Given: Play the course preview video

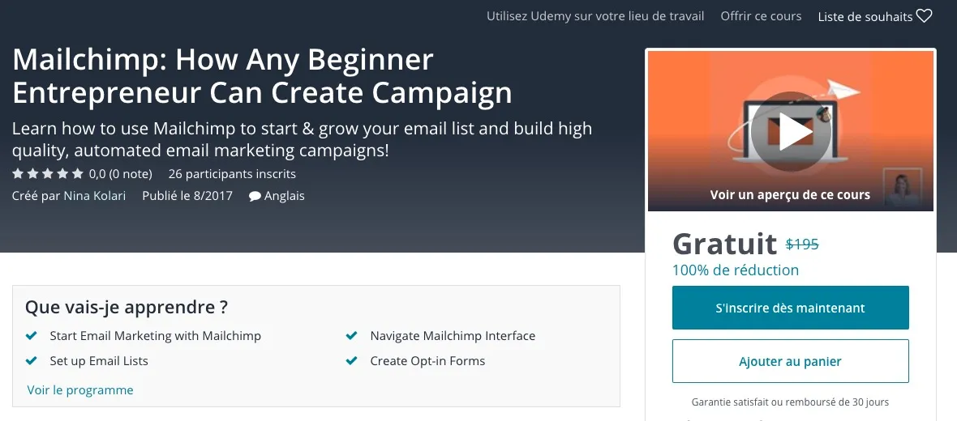Looking at the screenshot, I should [791, 132].
